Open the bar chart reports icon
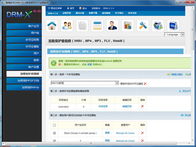 tap(128, 26)
